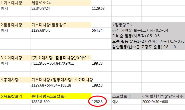Image resolution: width=185 pixels, height=110 pixels.
Task: Select the '<활동강도>' header cell
Action: [x=148, y=25]
